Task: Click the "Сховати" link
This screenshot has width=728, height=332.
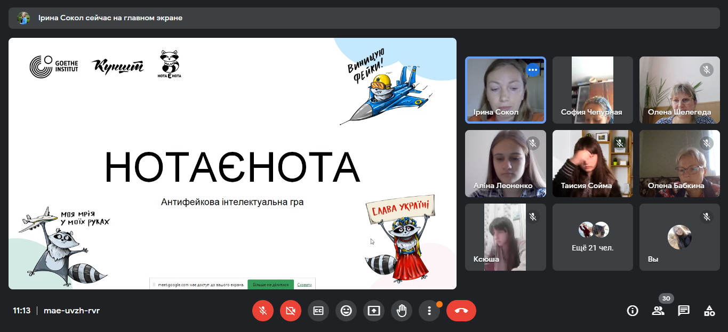Action: click(x=305, y=285)
